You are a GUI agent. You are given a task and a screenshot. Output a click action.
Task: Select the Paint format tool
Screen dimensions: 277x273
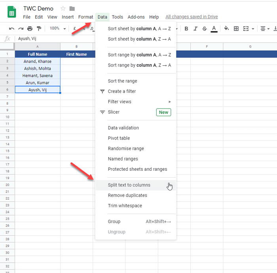[39, 29]
